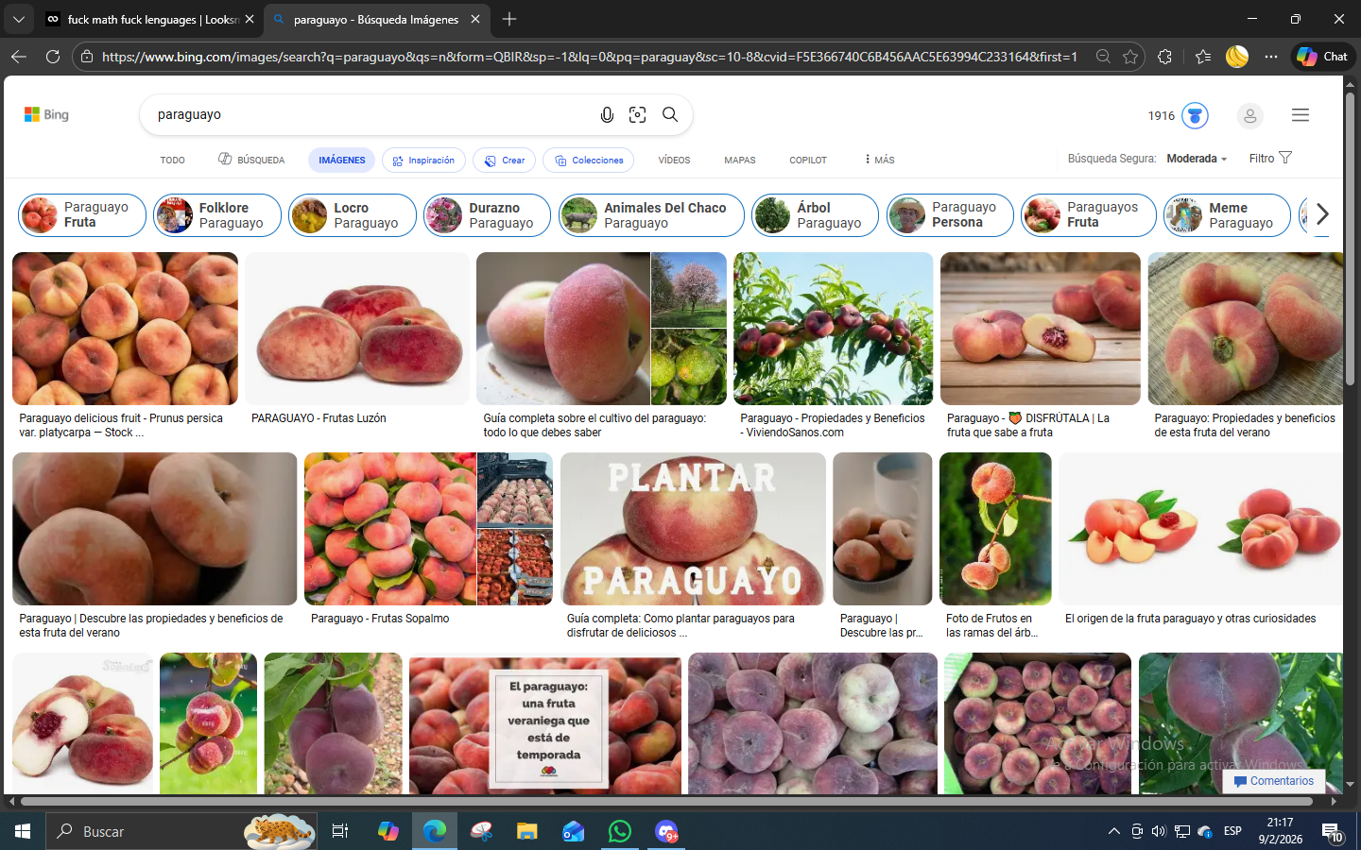Screen dimensions: 1361x850
Task: Open Copilot Chat in the browser toolbar
Action: pos(1323,57)
